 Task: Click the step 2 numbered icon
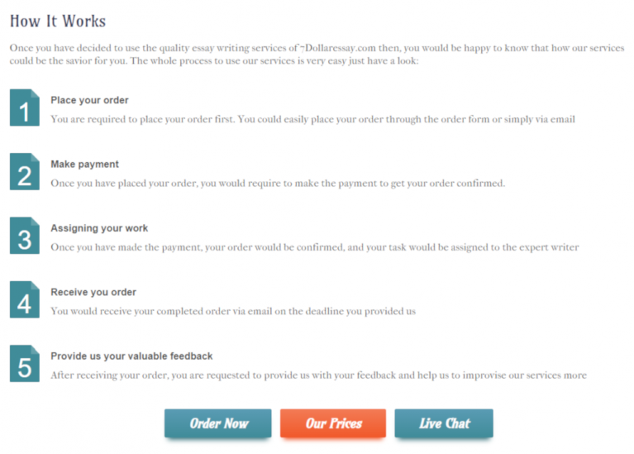(x=25, y=171)
